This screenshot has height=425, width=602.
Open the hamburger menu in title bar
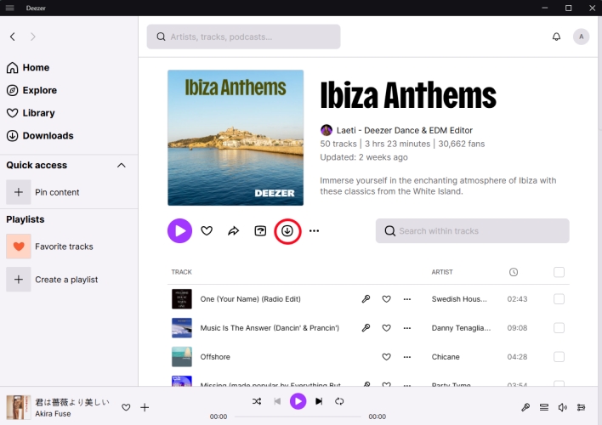click(x=9, y=8)
